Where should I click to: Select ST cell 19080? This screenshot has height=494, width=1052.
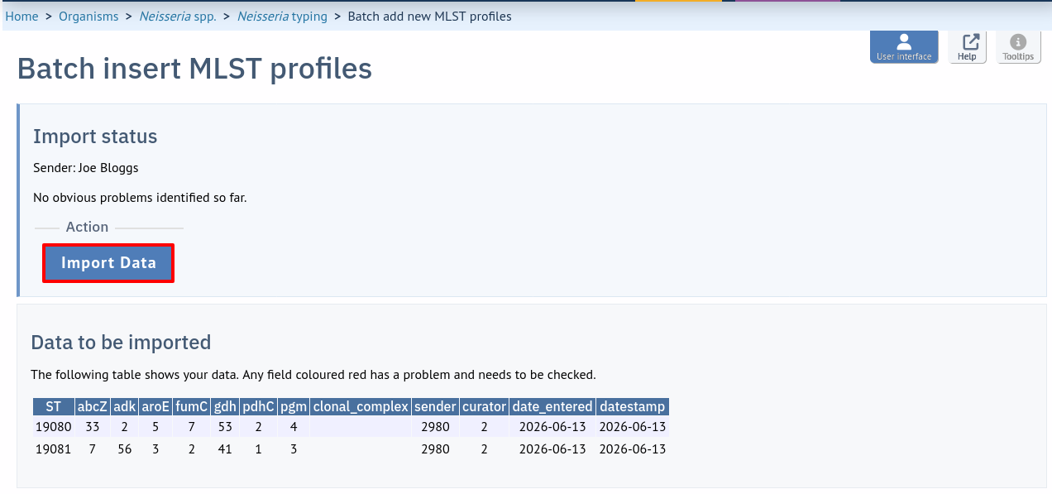click(53, 427)
